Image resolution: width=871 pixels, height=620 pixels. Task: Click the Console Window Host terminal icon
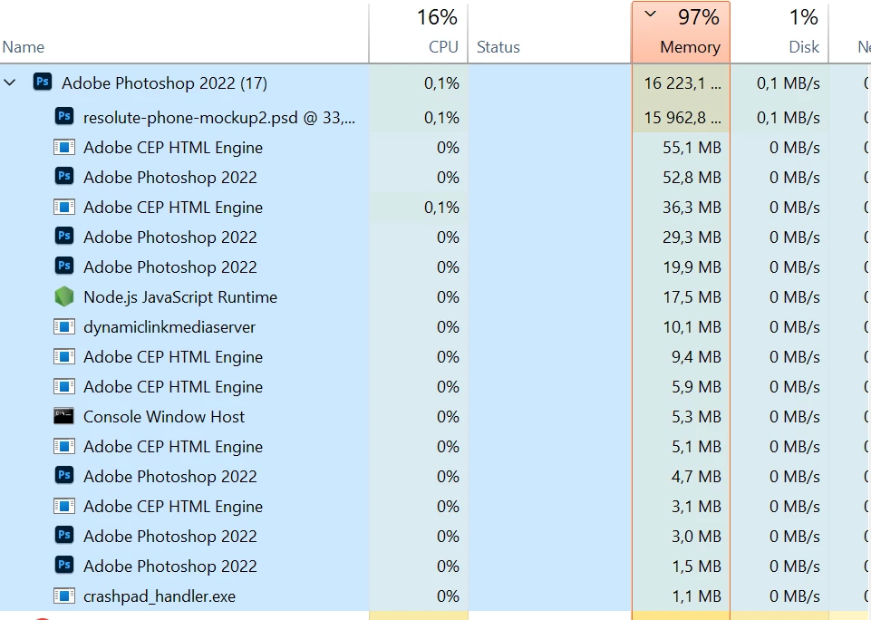63,416
